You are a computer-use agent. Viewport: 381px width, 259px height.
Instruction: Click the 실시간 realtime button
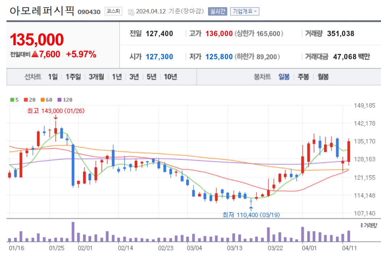[x=217, y=12]
